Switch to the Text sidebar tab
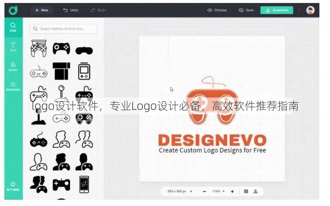Viewport: 330px width, 206px height. coord(13,47)
